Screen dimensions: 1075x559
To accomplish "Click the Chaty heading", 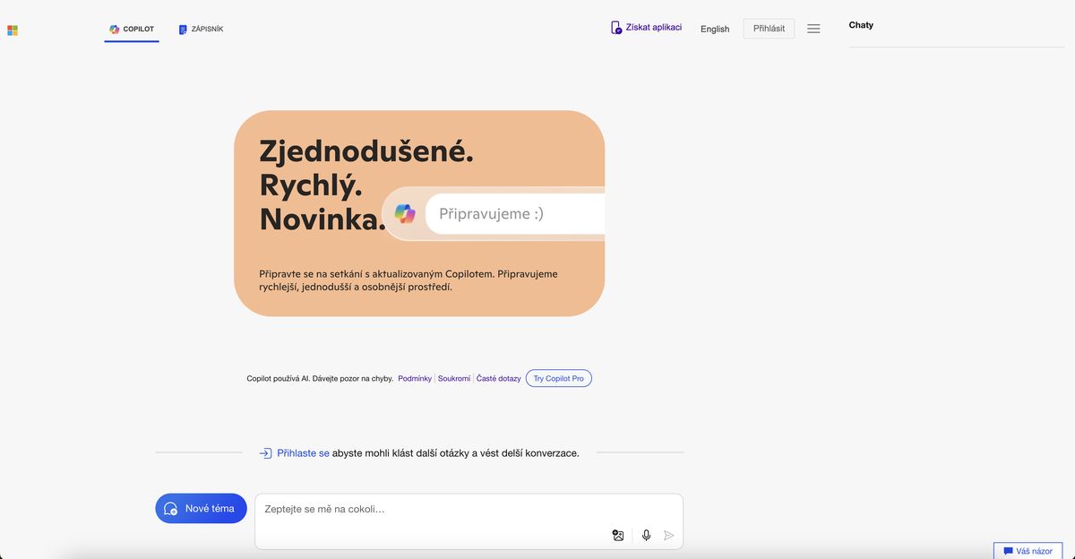I will coord(861,25).
